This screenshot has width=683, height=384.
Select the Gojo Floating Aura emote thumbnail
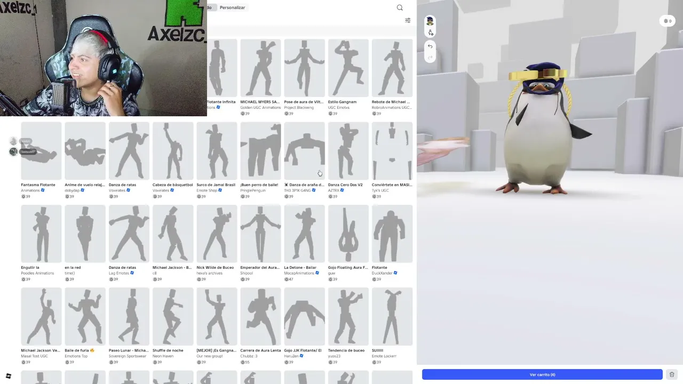pyautogui.click(x=348, y=234)
